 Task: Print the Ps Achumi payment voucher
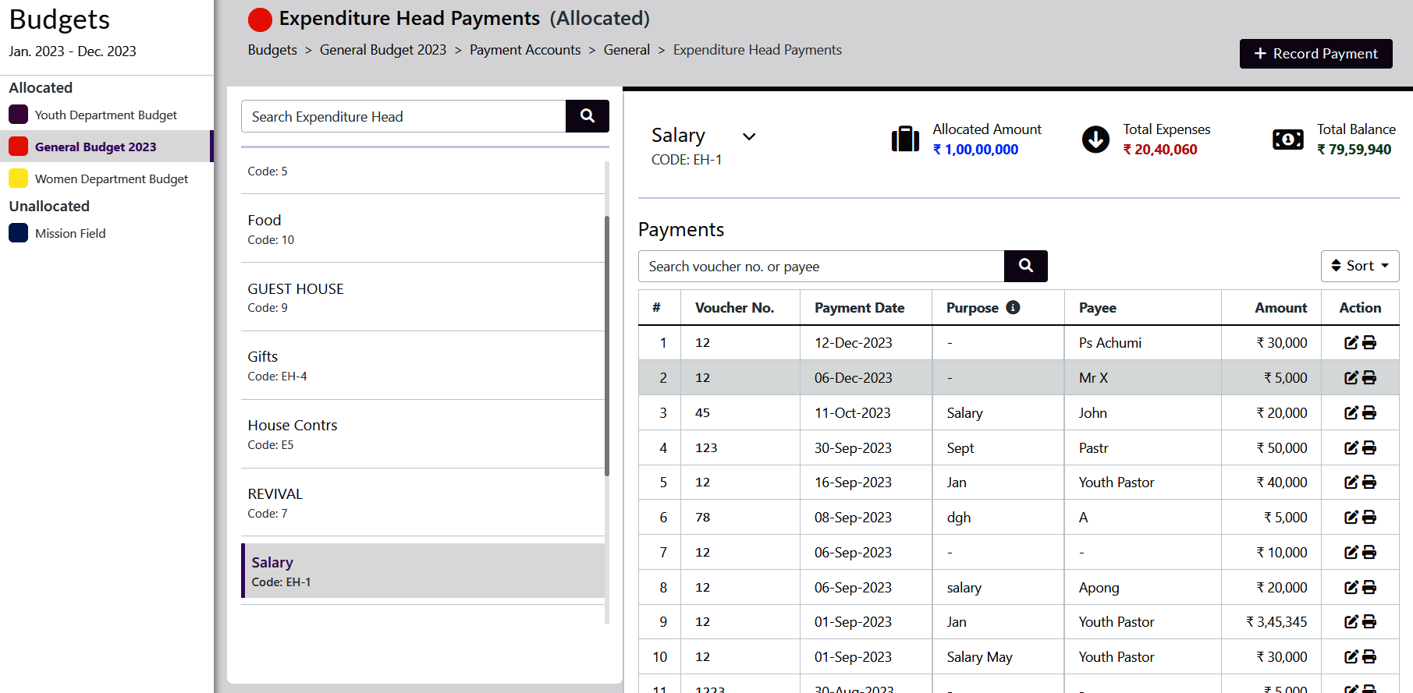point(1369,343)
